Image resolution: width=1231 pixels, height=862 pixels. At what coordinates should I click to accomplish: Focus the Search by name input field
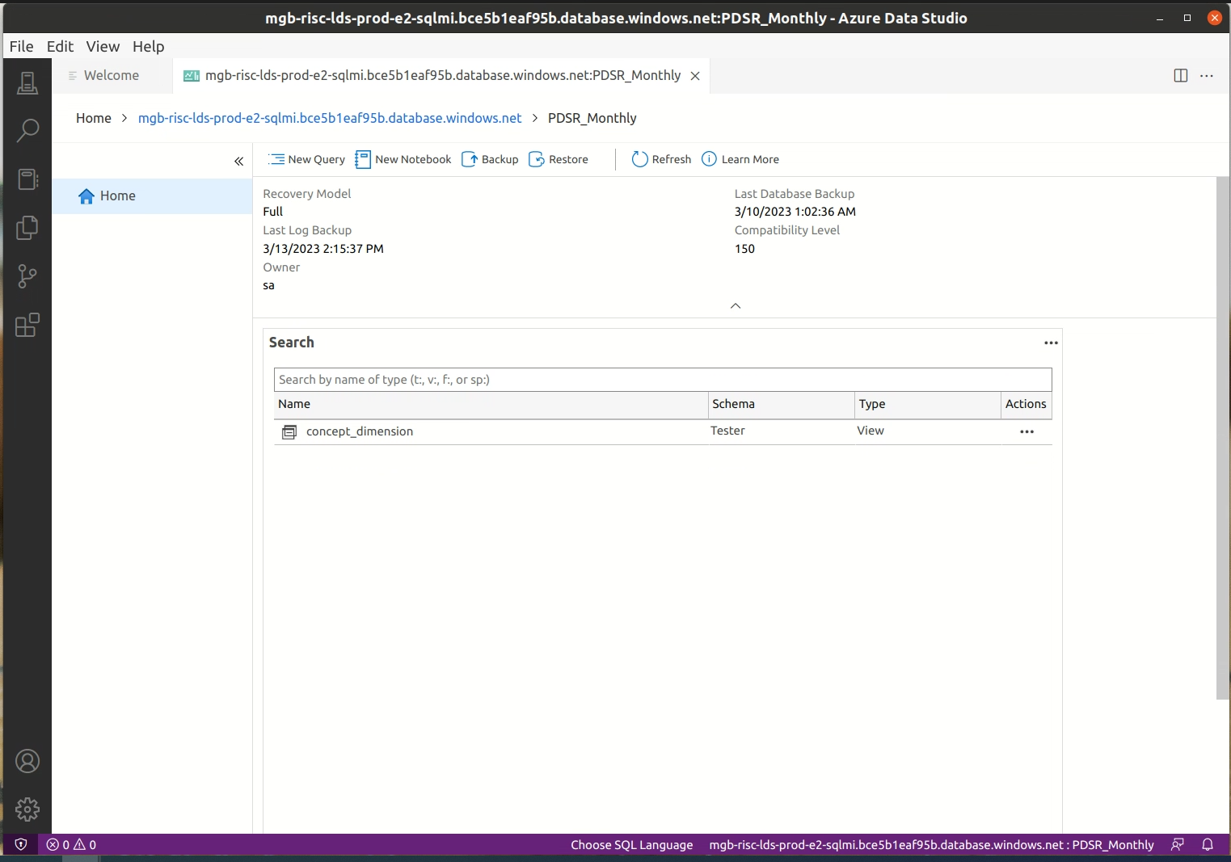pos(663,380)
